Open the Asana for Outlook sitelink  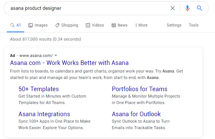136,114
